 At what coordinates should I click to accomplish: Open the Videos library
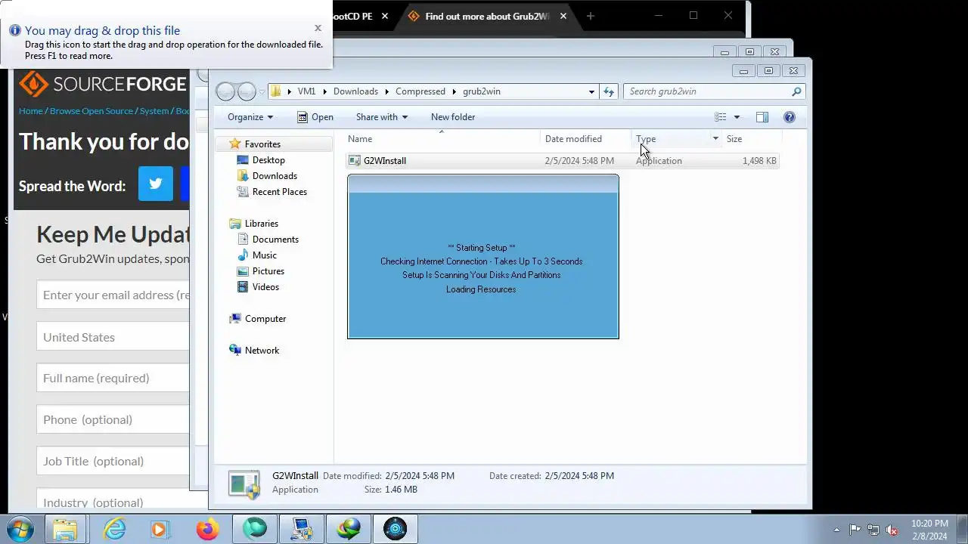265,287
